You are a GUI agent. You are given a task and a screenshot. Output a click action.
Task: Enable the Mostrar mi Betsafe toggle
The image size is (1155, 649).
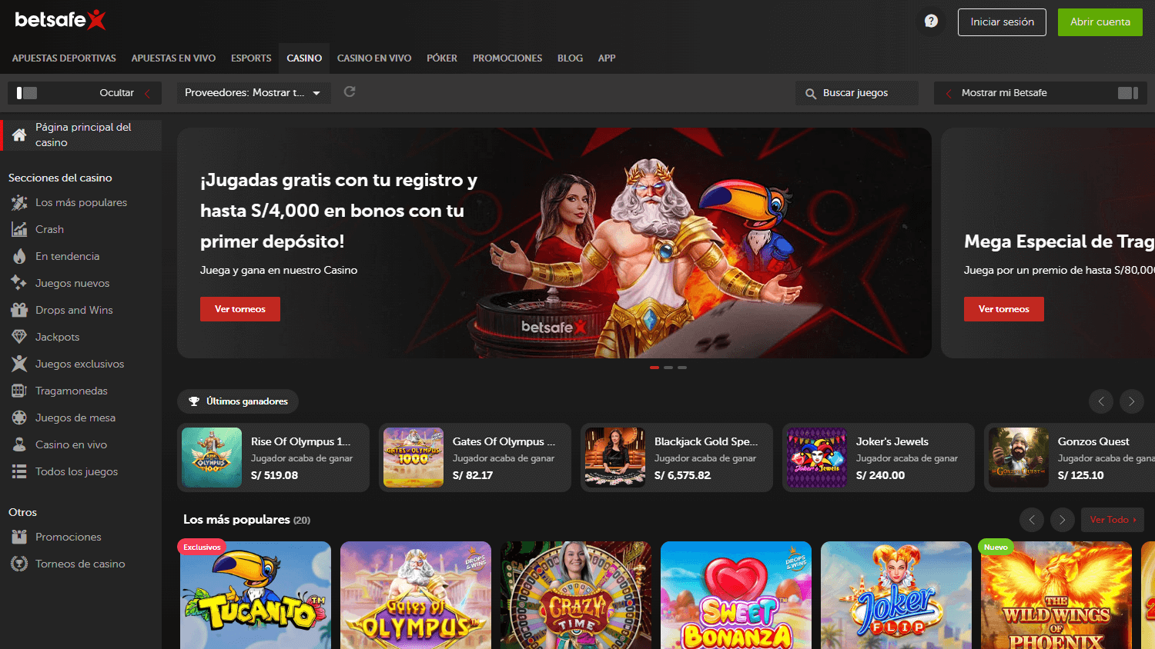[1127, 92]
